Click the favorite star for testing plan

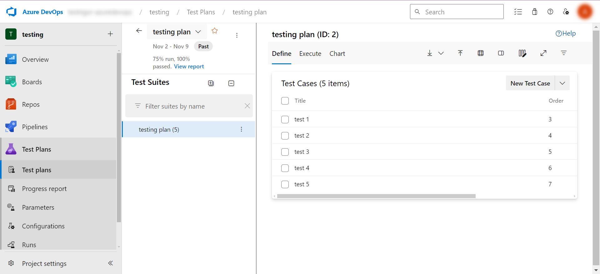(214, 31)
